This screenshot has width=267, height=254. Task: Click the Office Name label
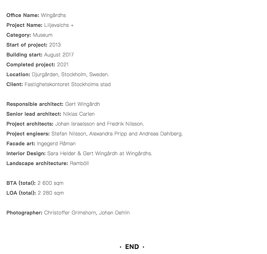pos(23,15)
